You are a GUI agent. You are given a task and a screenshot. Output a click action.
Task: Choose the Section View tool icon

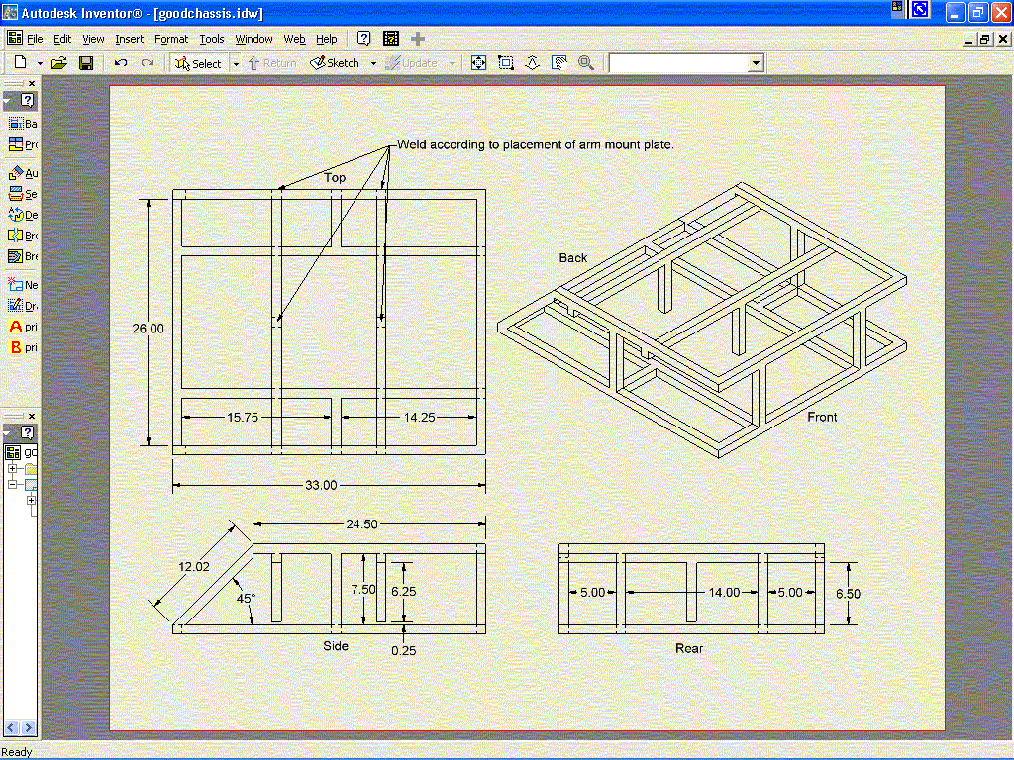16,194
